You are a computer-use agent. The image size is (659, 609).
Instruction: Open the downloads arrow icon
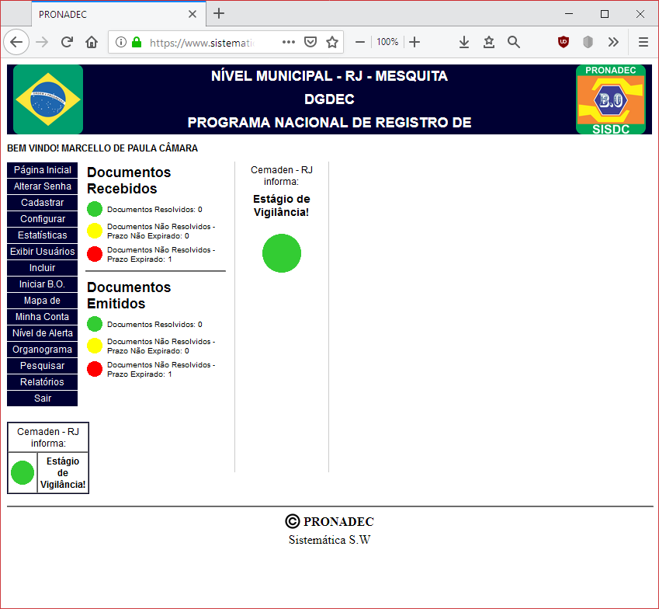point(464,42)
